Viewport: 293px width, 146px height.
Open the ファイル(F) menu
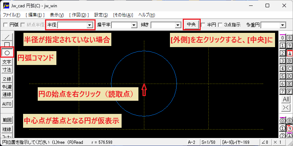(x=11, y=15)
